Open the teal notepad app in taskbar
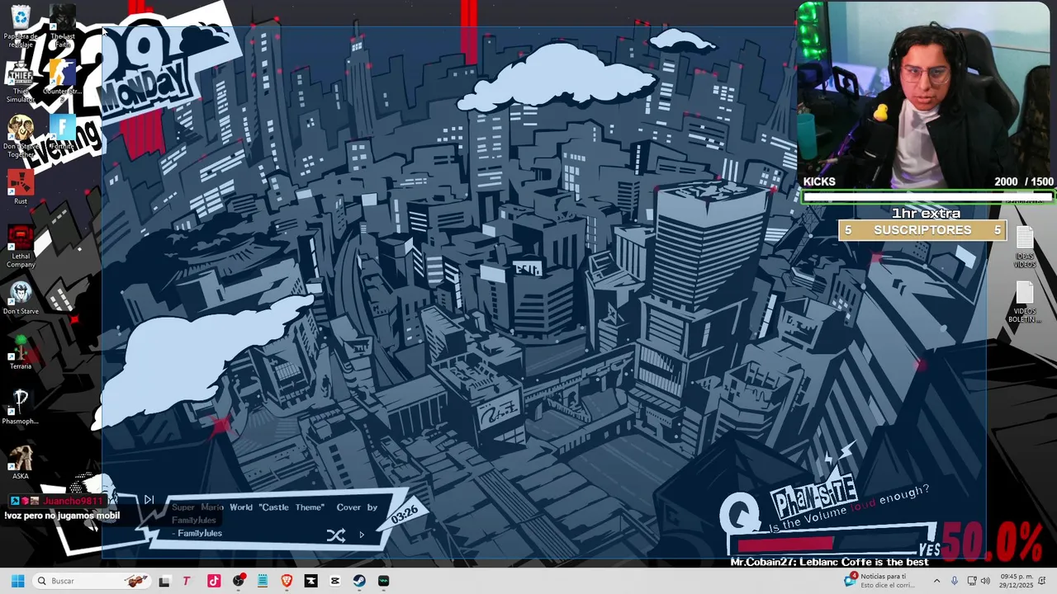 pyautogui.click(x=263, y=581)
